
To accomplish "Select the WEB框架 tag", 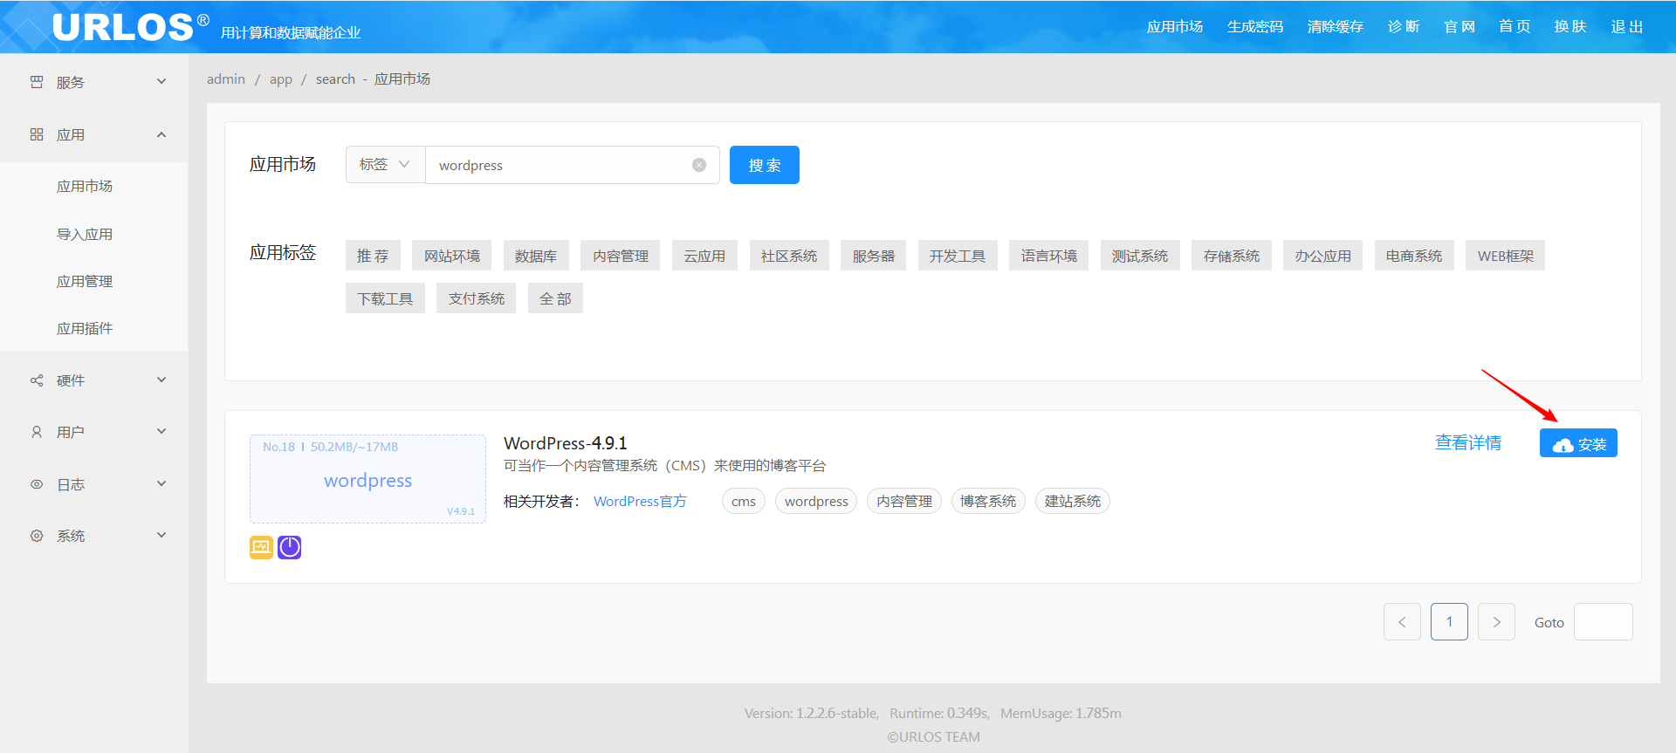I will 1506,256.
